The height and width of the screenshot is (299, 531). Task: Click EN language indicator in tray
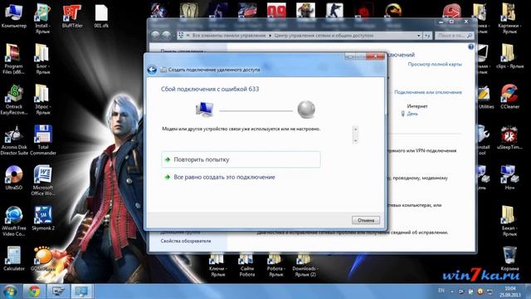click(441, 291)
